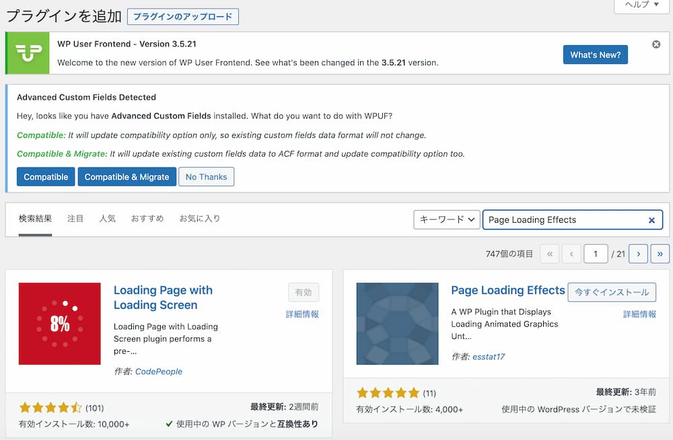The height and width of the screenshot is (440, 673).
Task: Select the お気に入り tab
Action: pyautogui.click(x=200, y=219)
